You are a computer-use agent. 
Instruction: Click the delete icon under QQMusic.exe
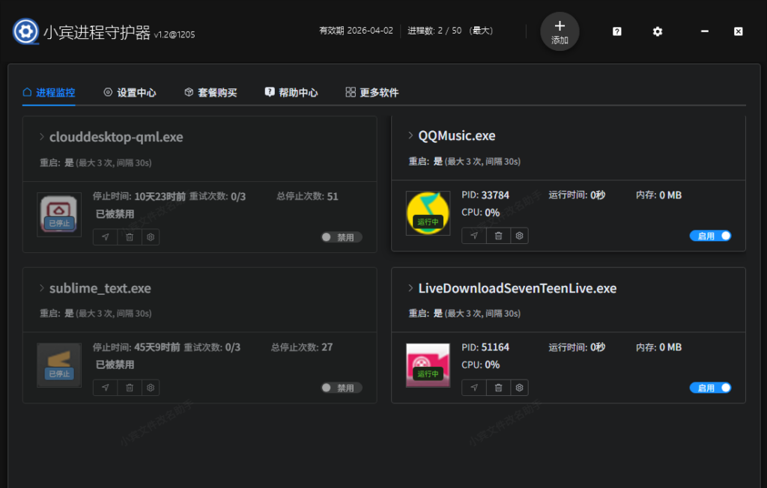(x=497, y=235)
